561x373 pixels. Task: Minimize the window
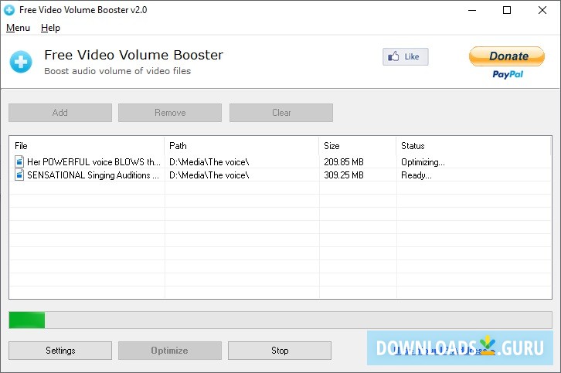pos(472,10)
